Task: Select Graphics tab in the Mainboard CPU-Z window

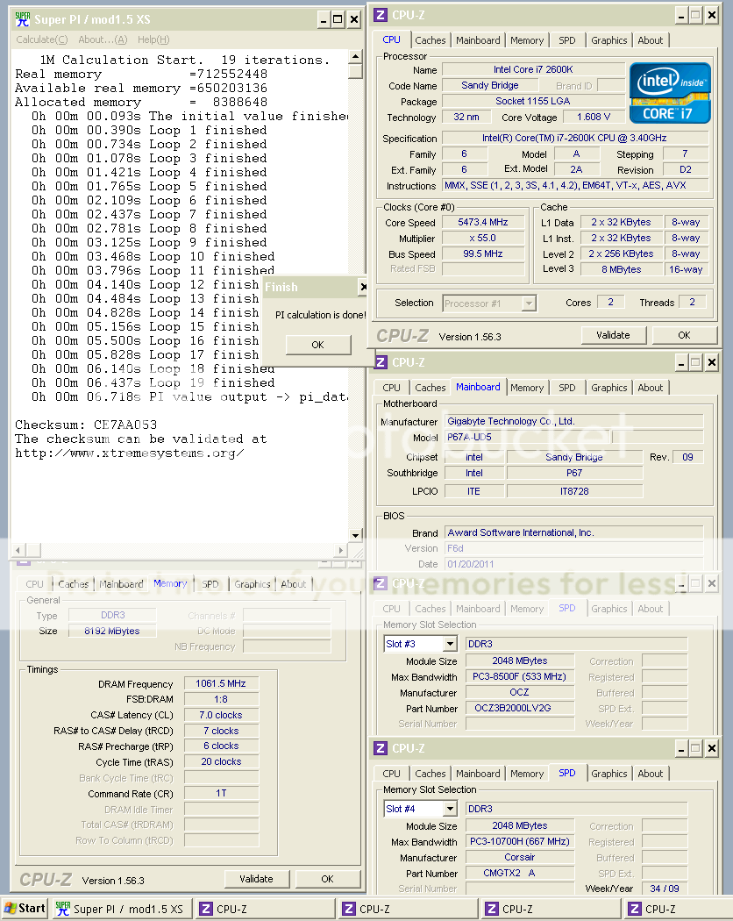Action: pyautogui.click(x=608, y=388)
